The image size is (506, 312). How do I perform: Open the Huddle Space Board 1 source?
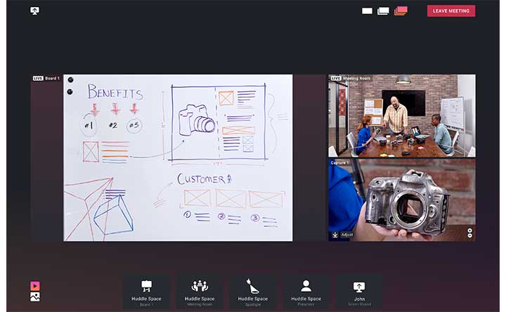[x=146, y=292]
